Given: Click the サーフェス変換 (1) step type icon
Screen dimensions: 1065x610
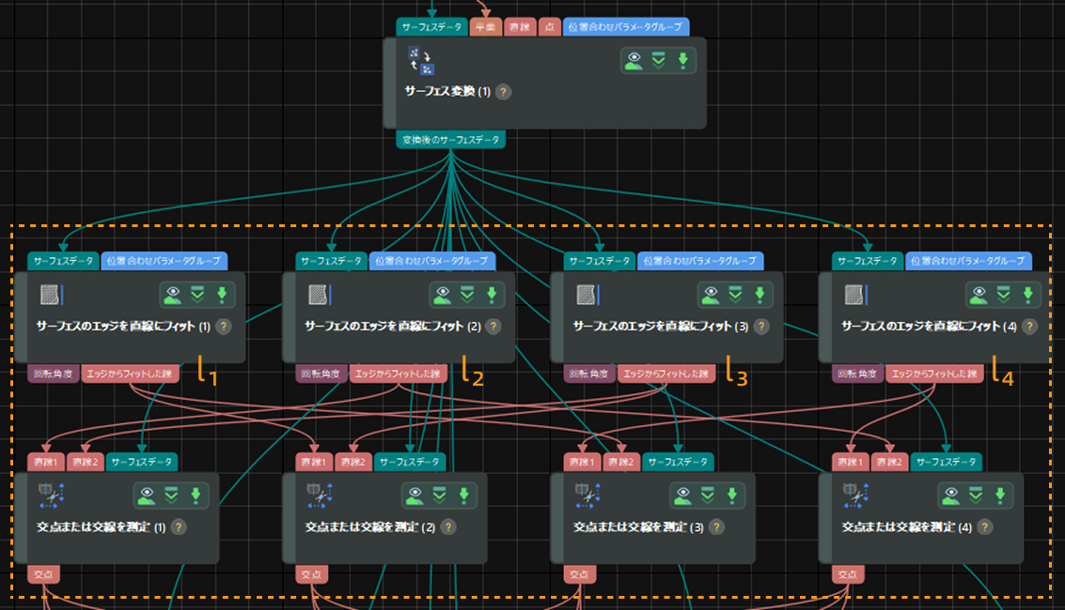Looking at the screenshot, I should (421, 60).
